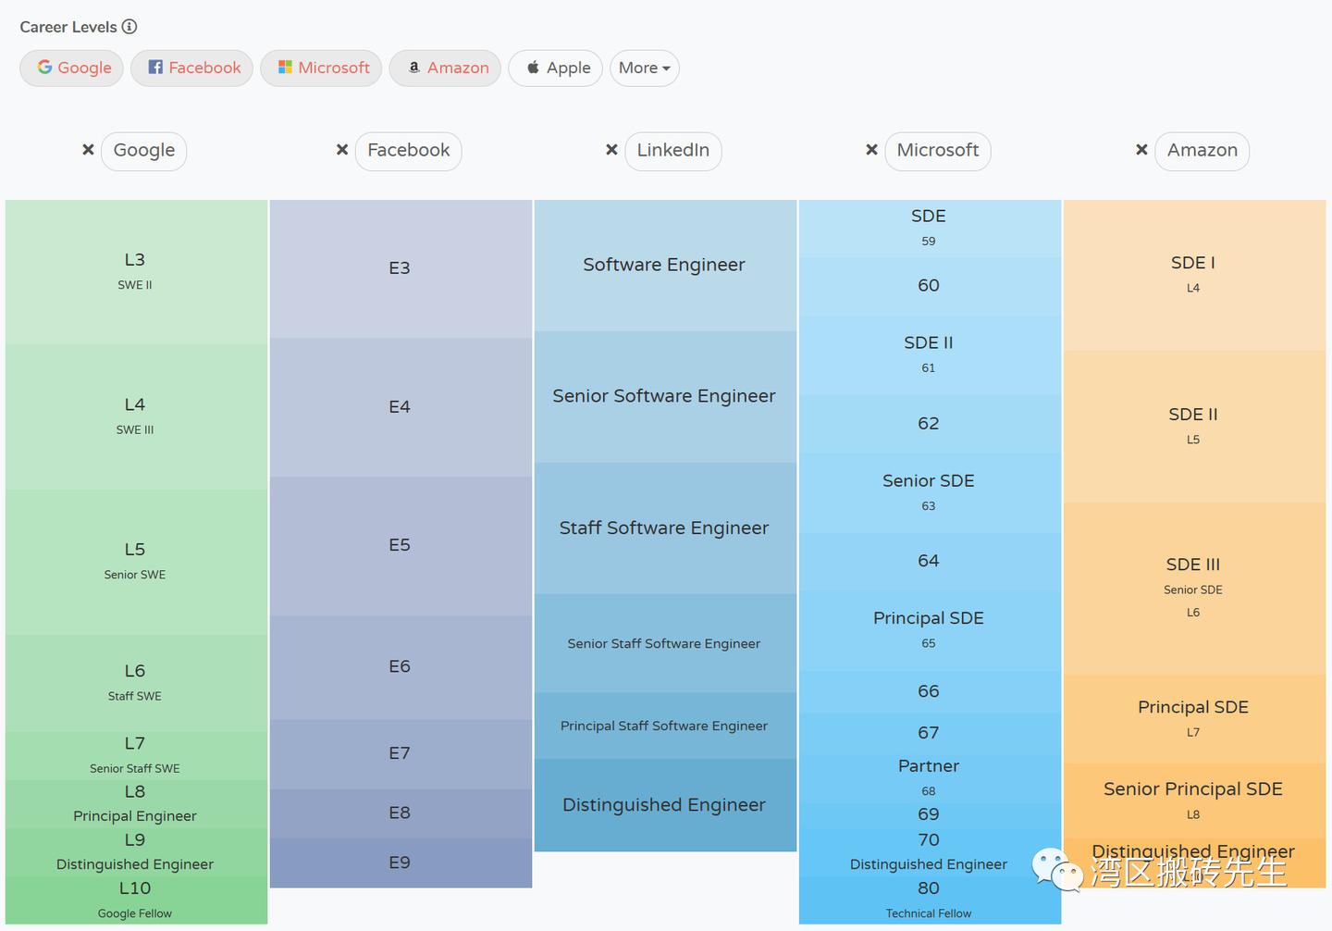Image resolution: width=1332 pixels, height=931 pixels.
Task: Select LinkedIn Distinguished Engineer block
Action: [x=665, y=805]
